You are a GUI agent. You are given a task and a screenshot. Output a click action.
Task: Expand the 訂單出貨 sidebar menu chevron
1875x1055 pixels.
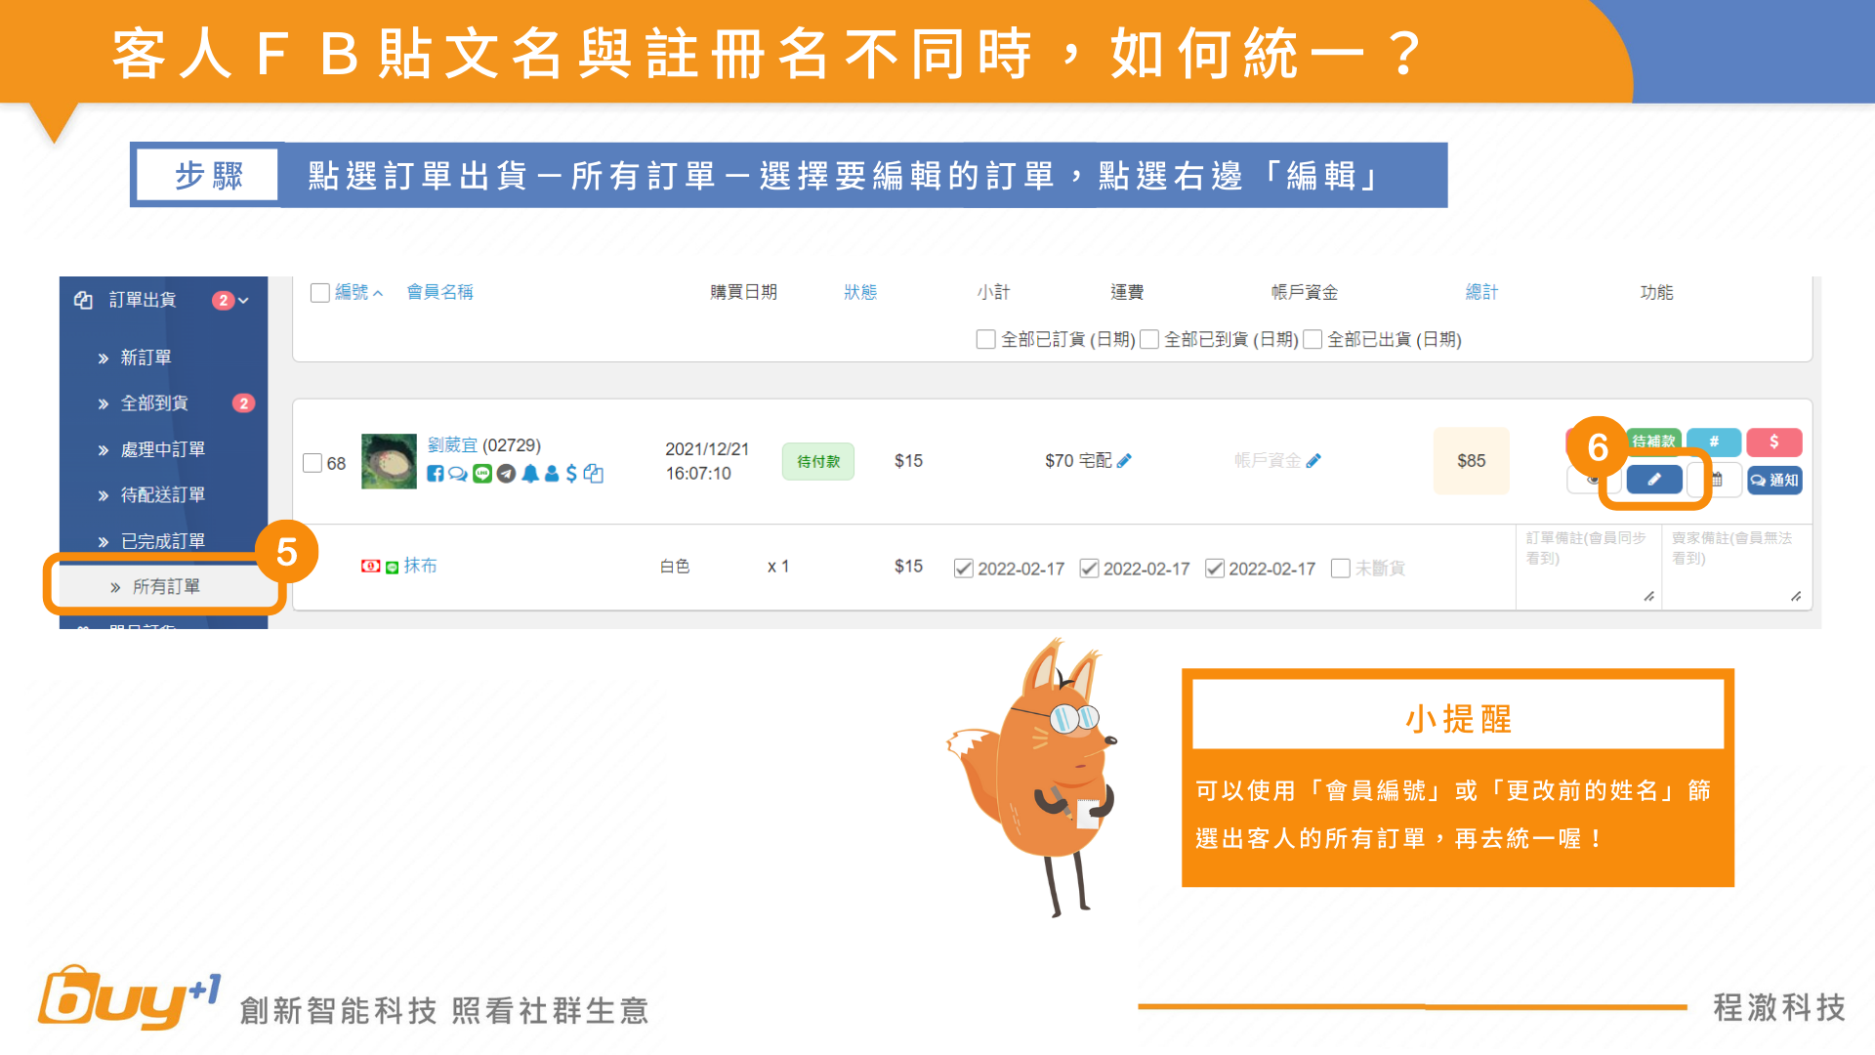coord(243,301)
